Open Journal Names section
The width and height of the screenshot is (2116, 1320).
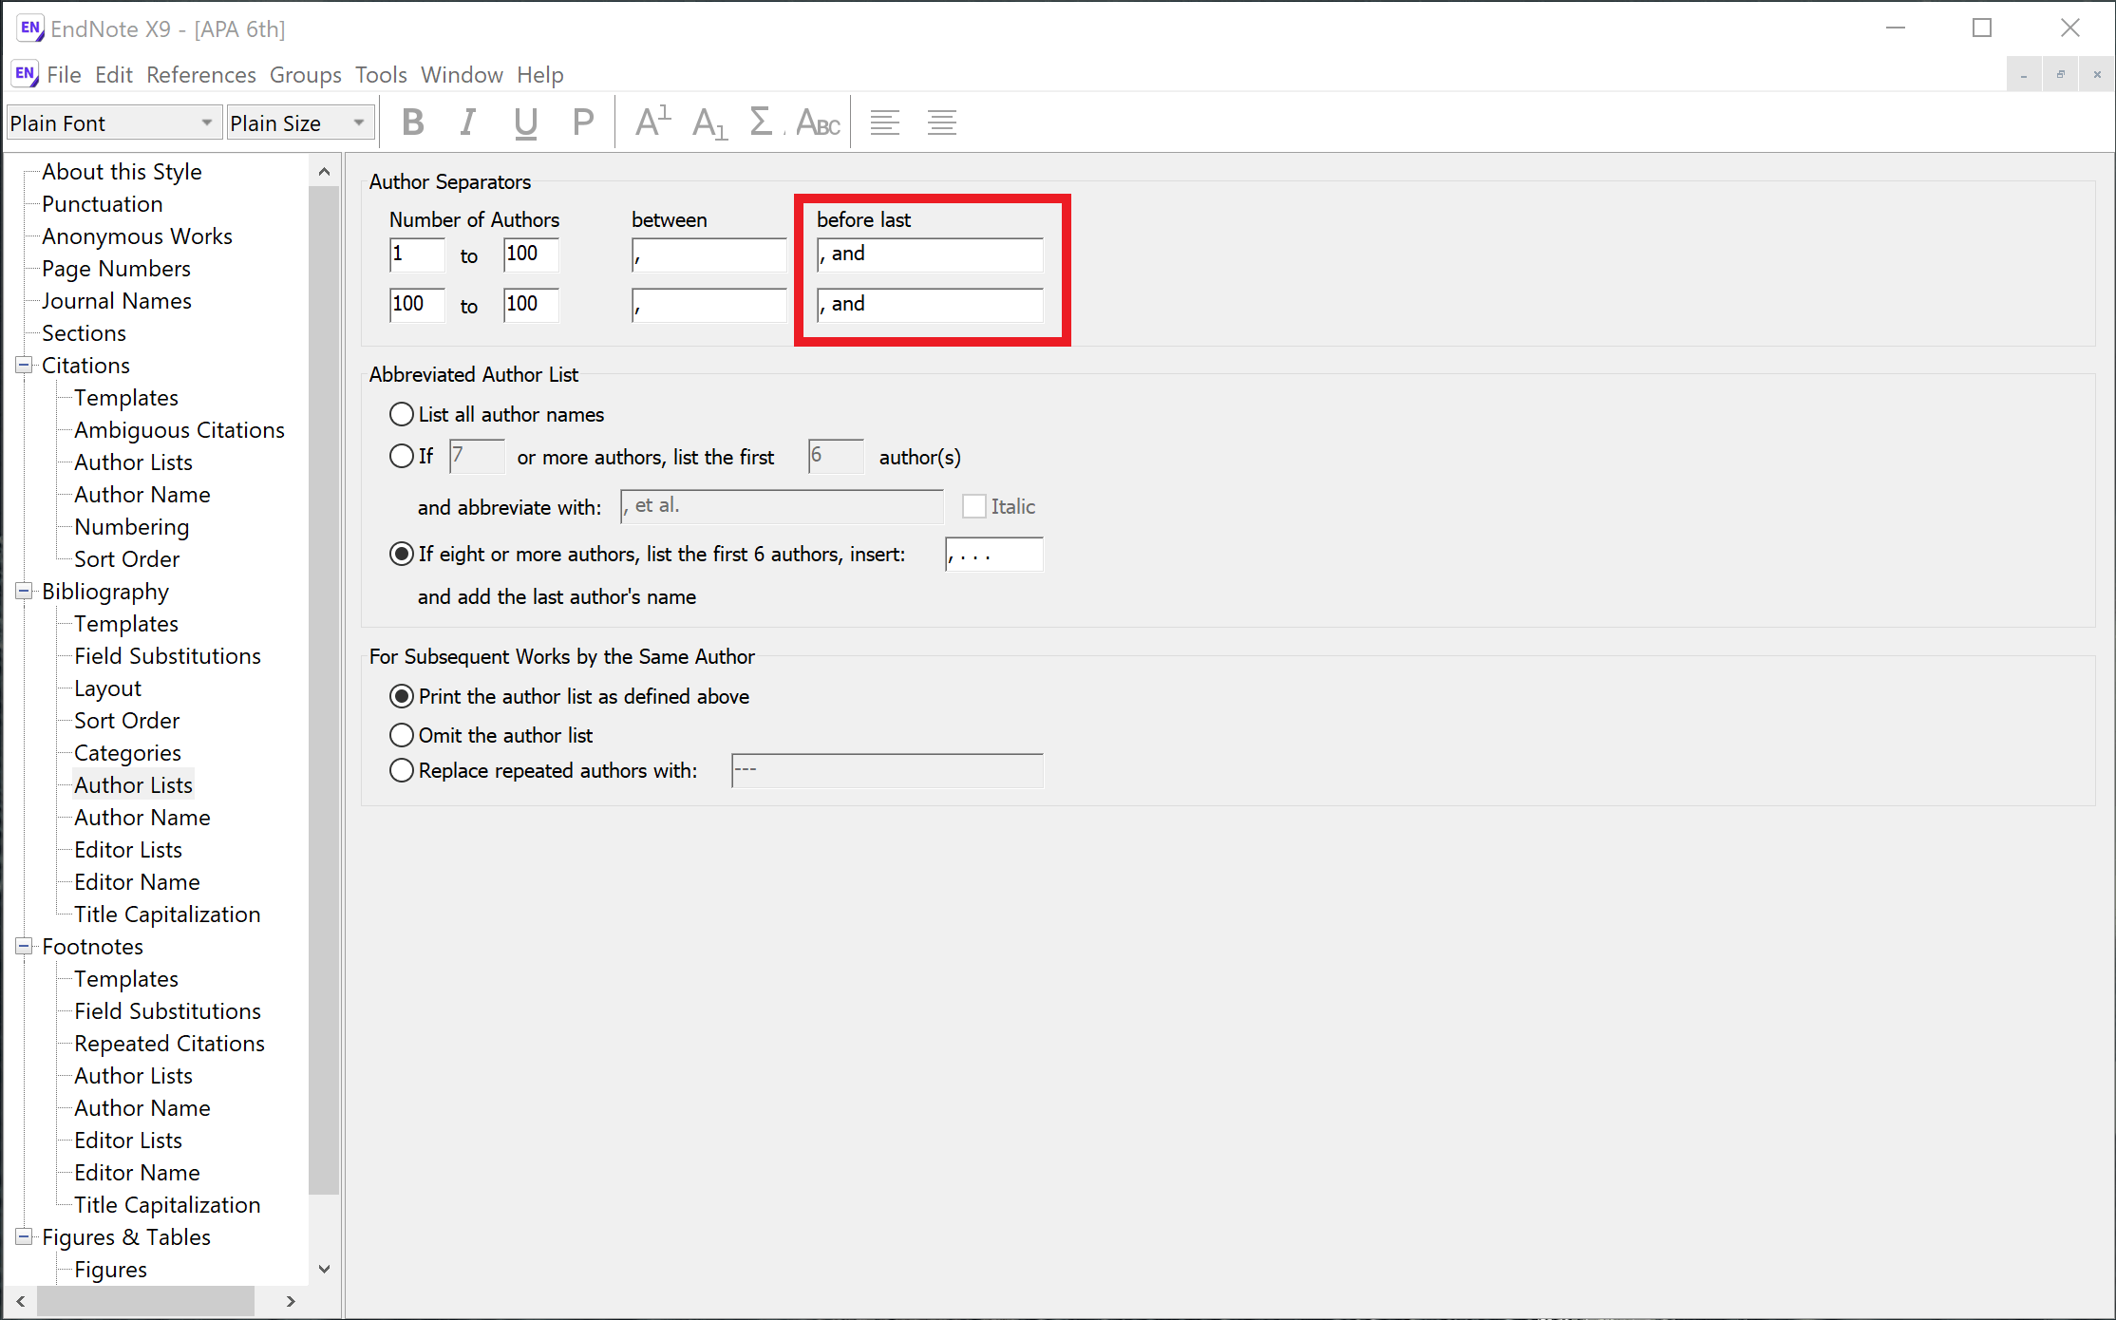click(x=116, y=301)
